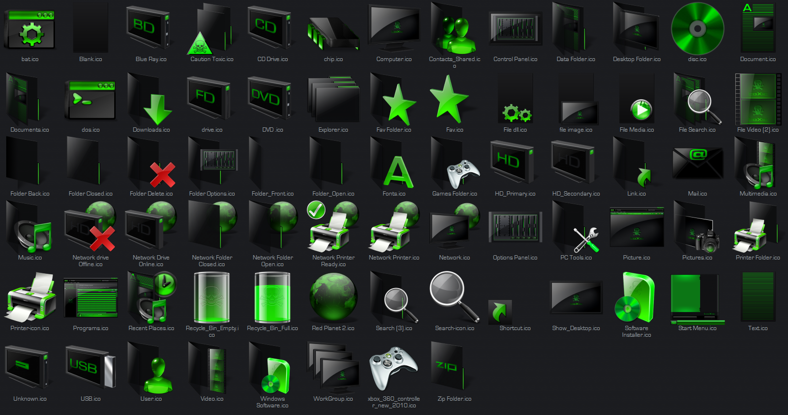Click the USB.ico drive icon

(90, 367)
